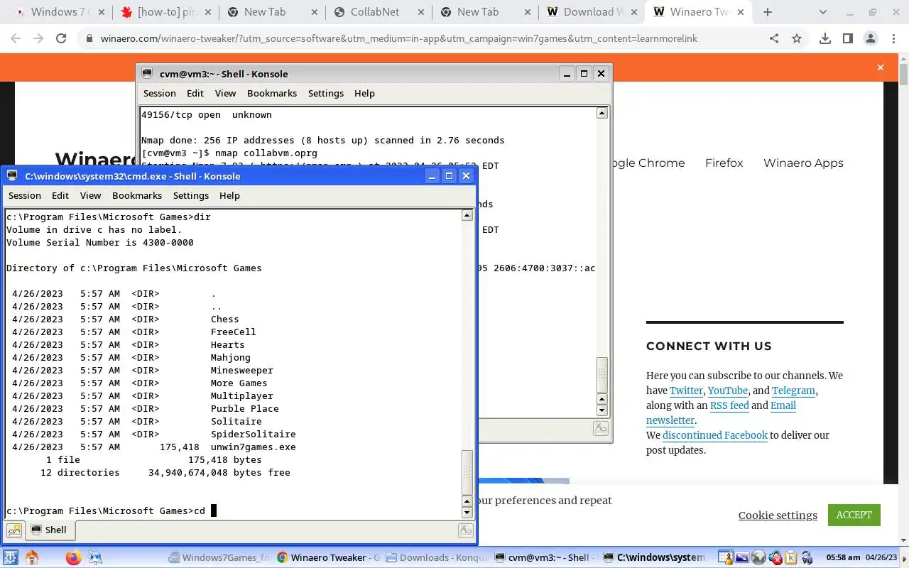This screenshot has width=909, height=568.
Task: Click the home folder icon in taskbar
Action: (x=32, y=557)
